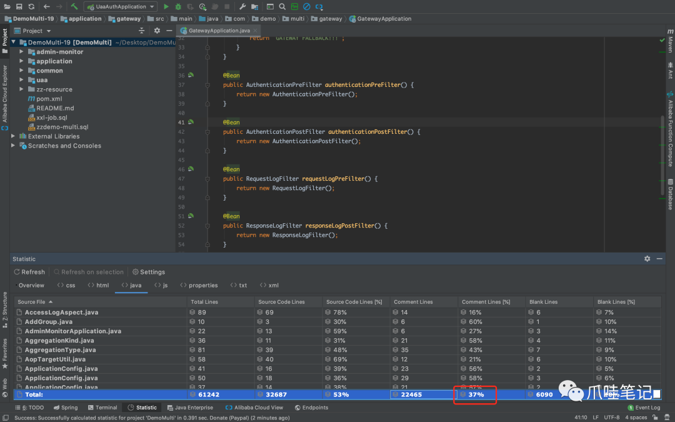Sort by Source File column header
Screen dimensions: 675x422
click(100, 302)
